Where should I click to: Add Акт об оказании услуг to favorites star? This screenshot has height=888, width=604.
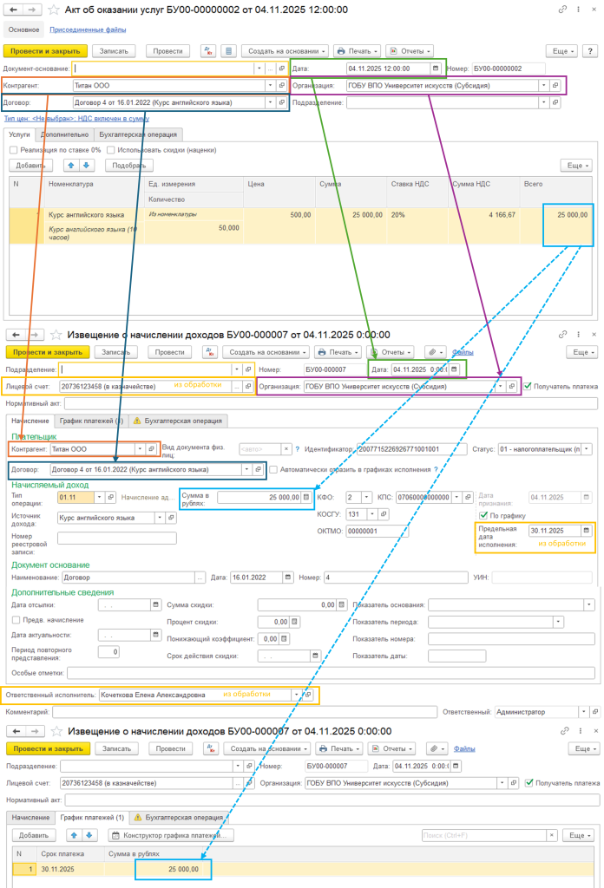[53, 10]
